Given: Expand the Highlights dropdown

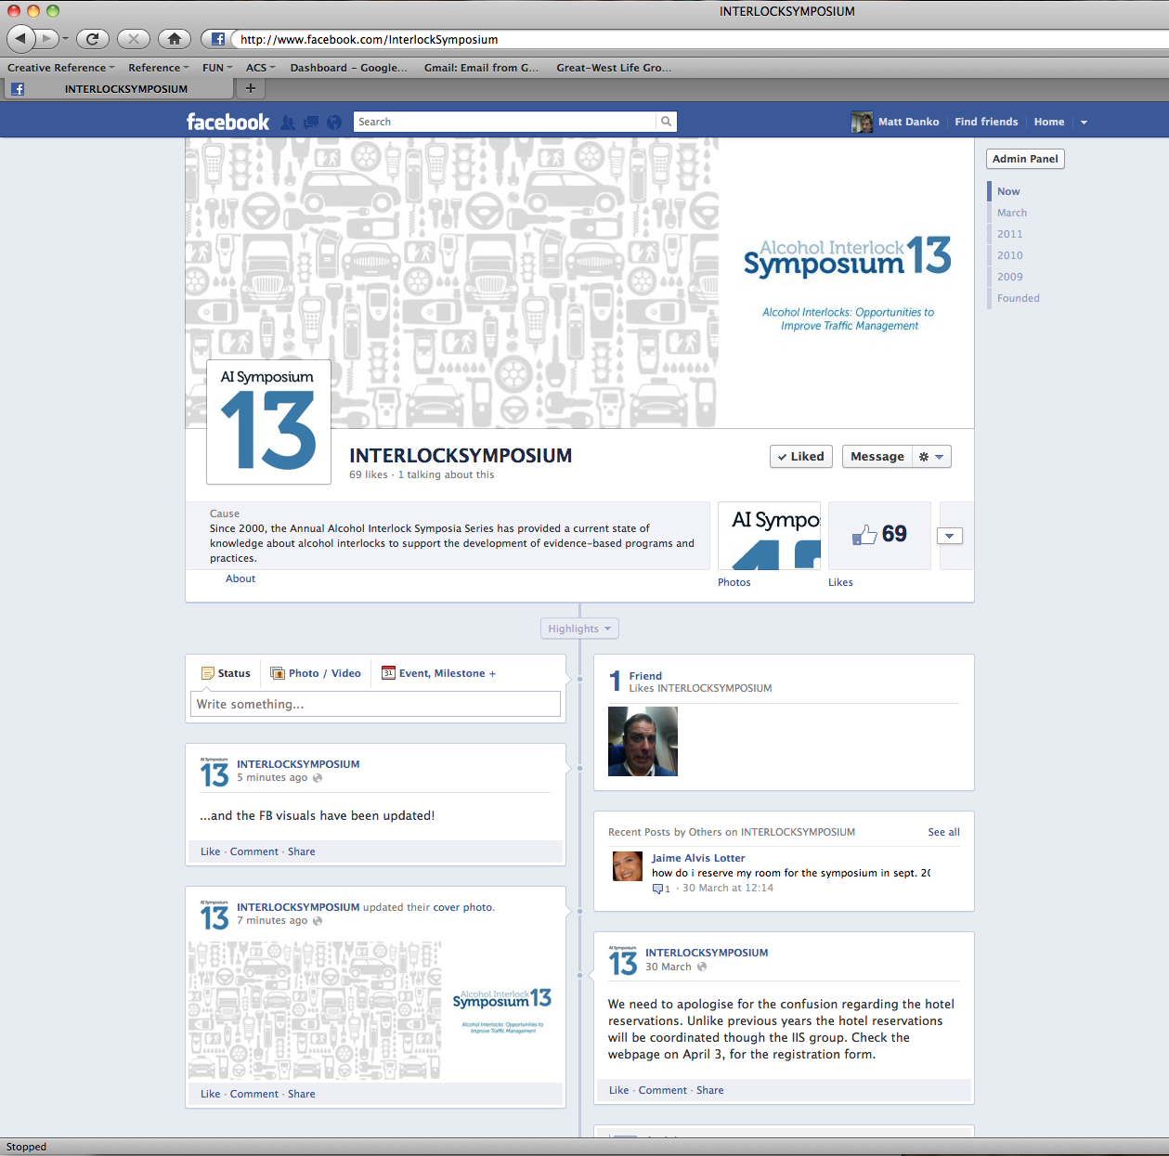Looking at the screenshot, I should 579,629.
